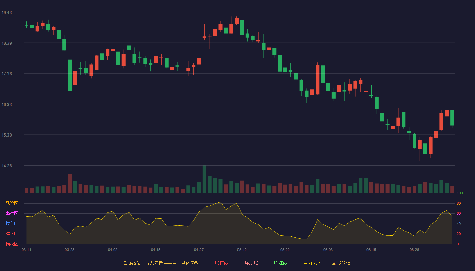This screenshot has width=475, height=271.
Task: Click the 拉升区 zone label
Action: coord(12,224)
